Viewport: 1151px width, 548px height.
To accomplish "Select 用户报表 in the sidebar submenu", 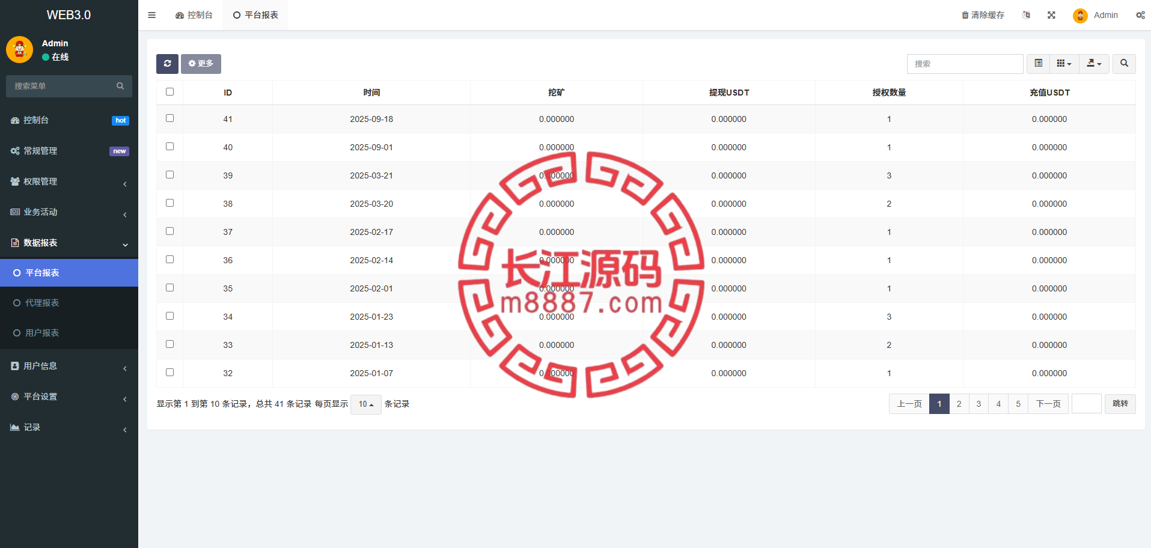I will [x=69, y=333].
